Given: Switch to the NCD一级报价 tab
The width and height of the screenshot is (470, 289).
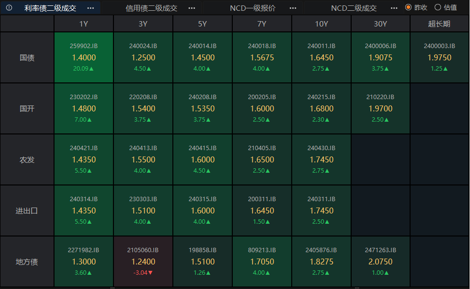Looking at the screenshot, I should [252, 8].
